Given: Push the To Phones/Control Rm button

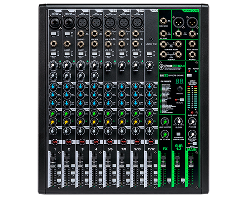Looking at the screenshot, I should pos(178,134).
